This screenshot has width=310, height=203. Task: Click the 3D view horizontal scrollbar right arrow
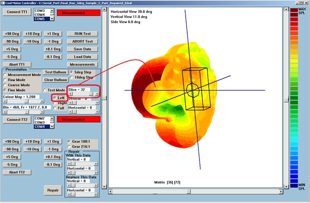281,191
